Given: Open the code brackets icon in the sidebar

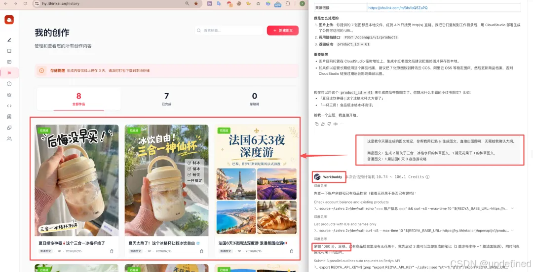Looking at the screenshot, I should point(9,105).
